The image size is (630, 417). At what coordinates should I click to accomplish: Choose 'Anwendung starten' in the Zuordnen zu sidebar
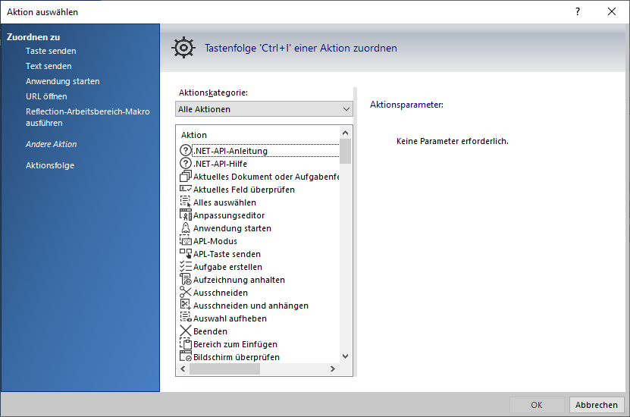[63, 81]
